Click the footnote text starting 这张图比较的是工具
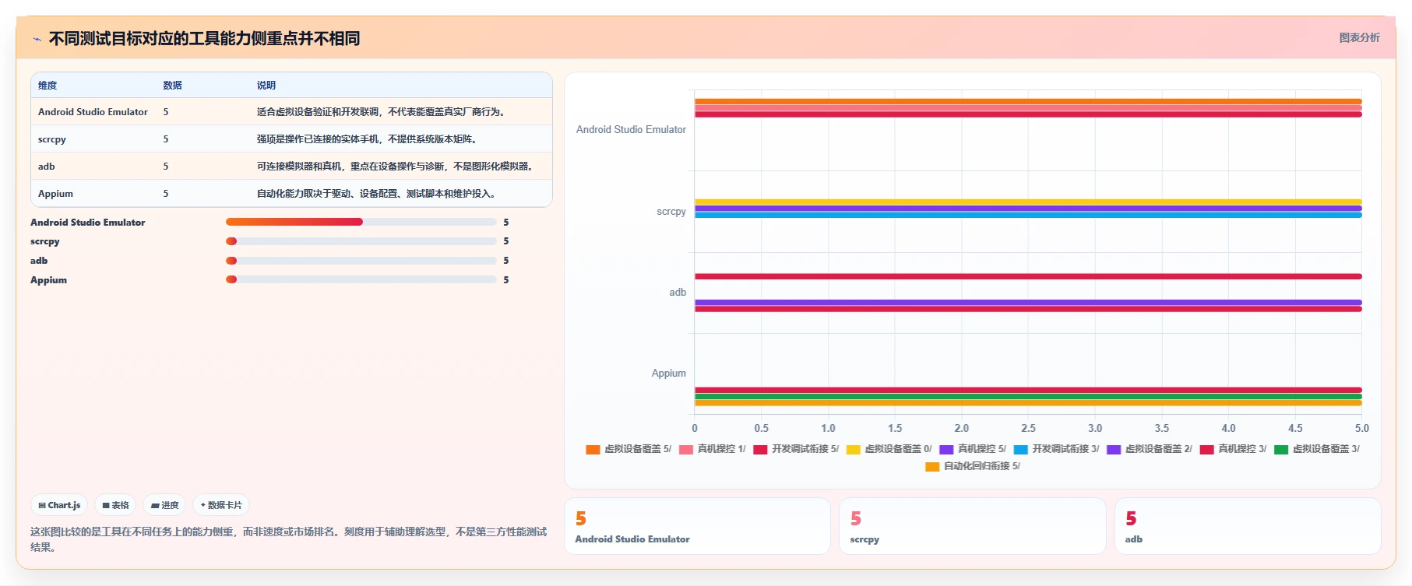 [x=288, y=539]
